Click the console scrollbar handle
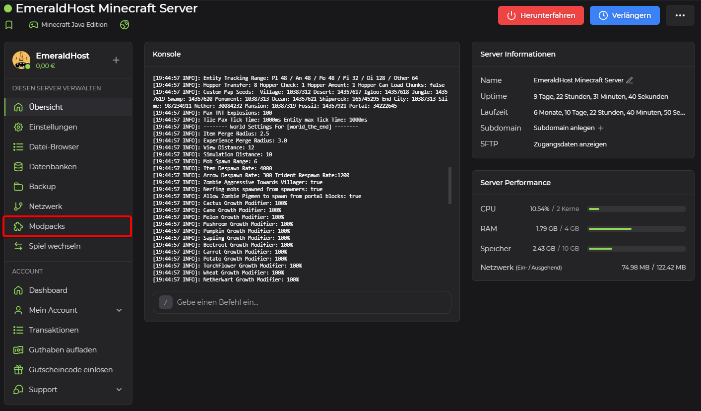Viewport: 701px width, 411px height. tap(450, 185)
